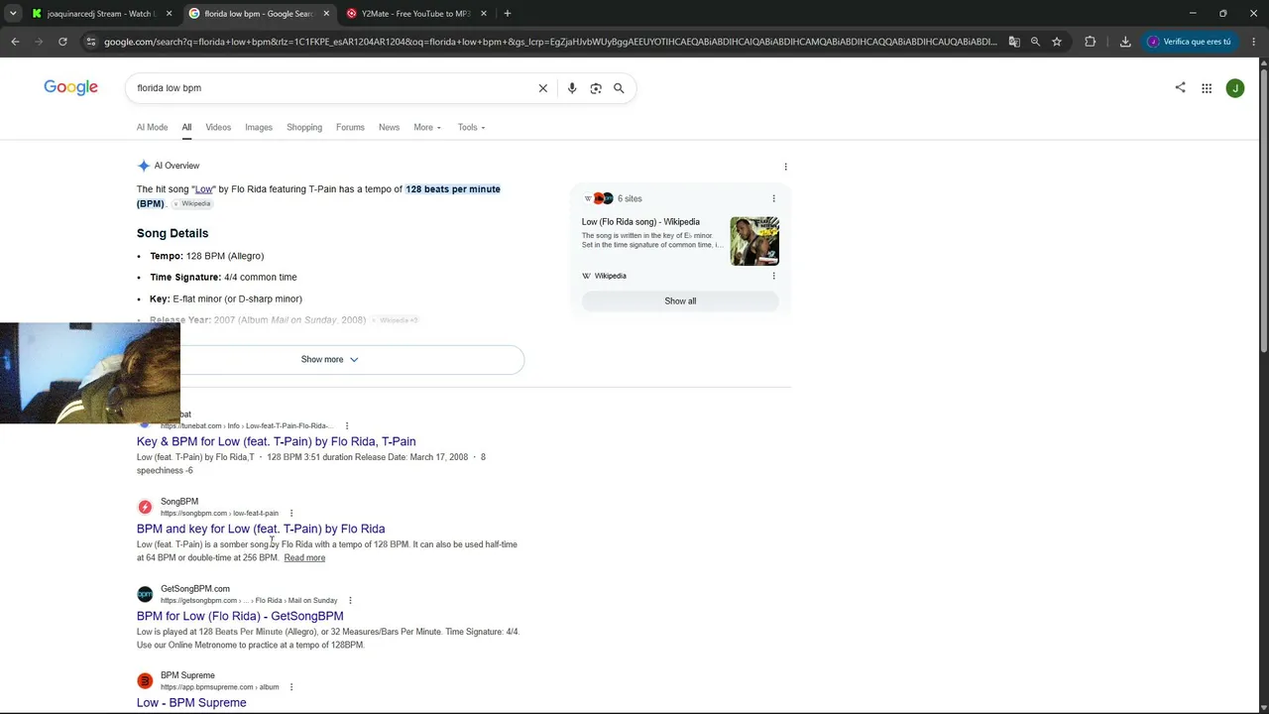Open 'Low - BPM Supreme' result

point(191,702)
